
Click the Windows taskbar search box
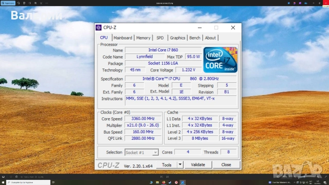28,182
